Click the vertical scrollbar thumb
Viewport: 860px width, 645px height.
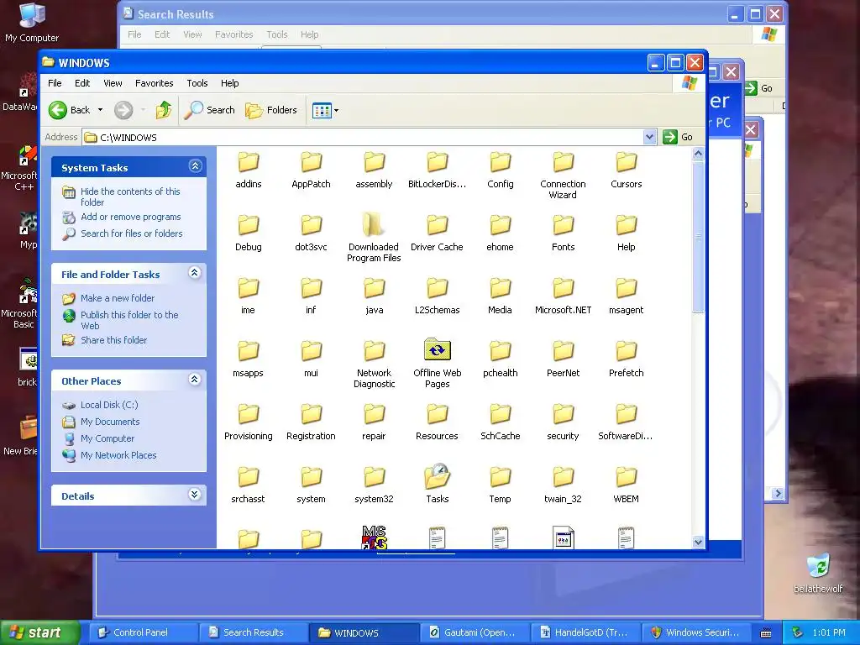[x=698, y=237]
